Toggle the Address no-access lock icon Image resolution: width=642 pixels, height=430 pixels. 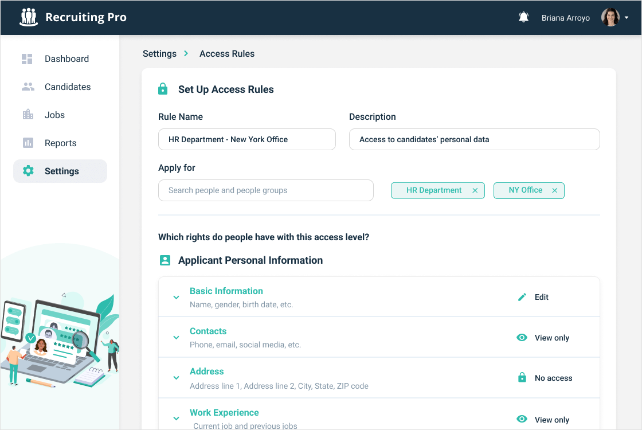[x=522, y=378]
